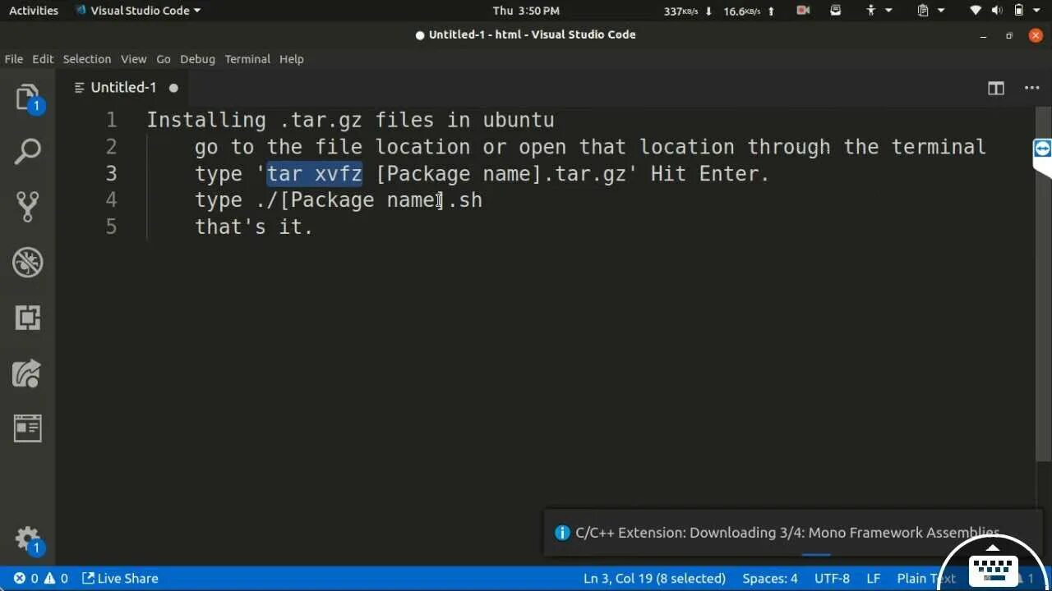The image size is (1052, 591).
Task: Open the Live Share activity bar icon
Action: [28, 373]
